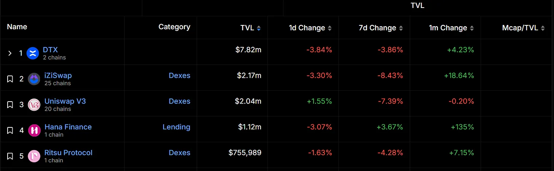Viewport: 554px width, 171px height.
Task: Expand the DTX row chevron
Action: 10,53
